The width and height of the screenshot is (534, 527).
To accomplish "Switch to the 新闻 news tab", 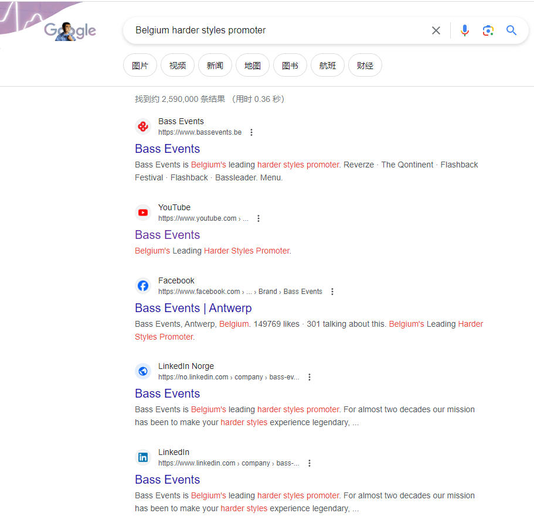I will [x=215, y=66].
